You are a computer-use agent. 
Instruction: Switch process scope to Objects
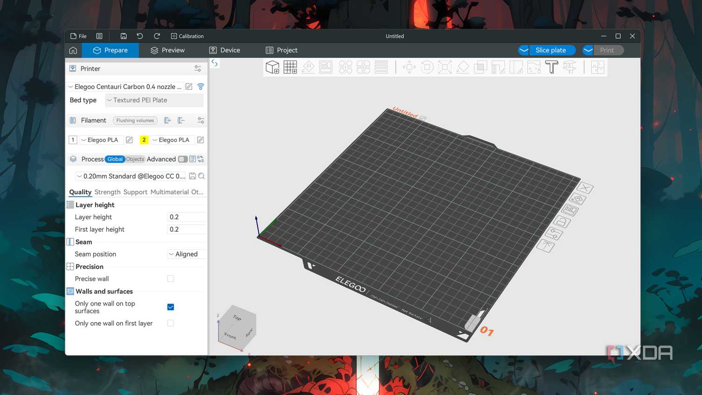point(135,159)
